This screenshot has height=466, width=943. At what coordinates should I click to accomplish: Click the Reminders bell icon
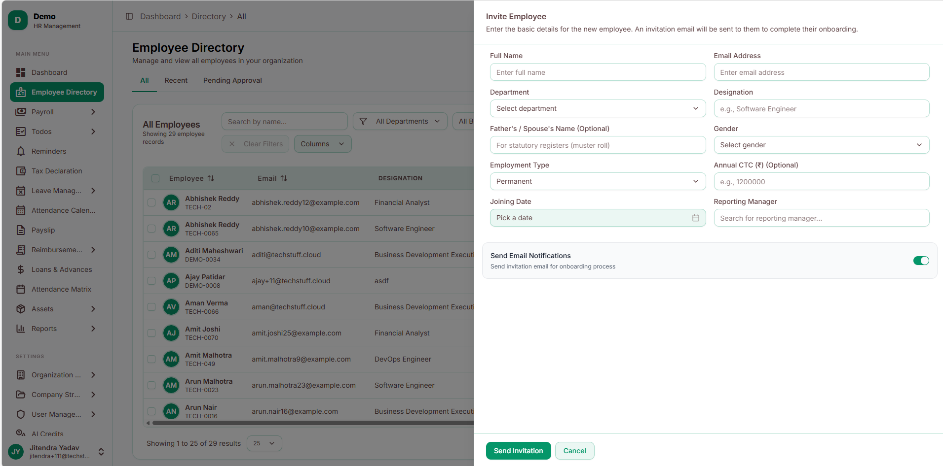21,151
